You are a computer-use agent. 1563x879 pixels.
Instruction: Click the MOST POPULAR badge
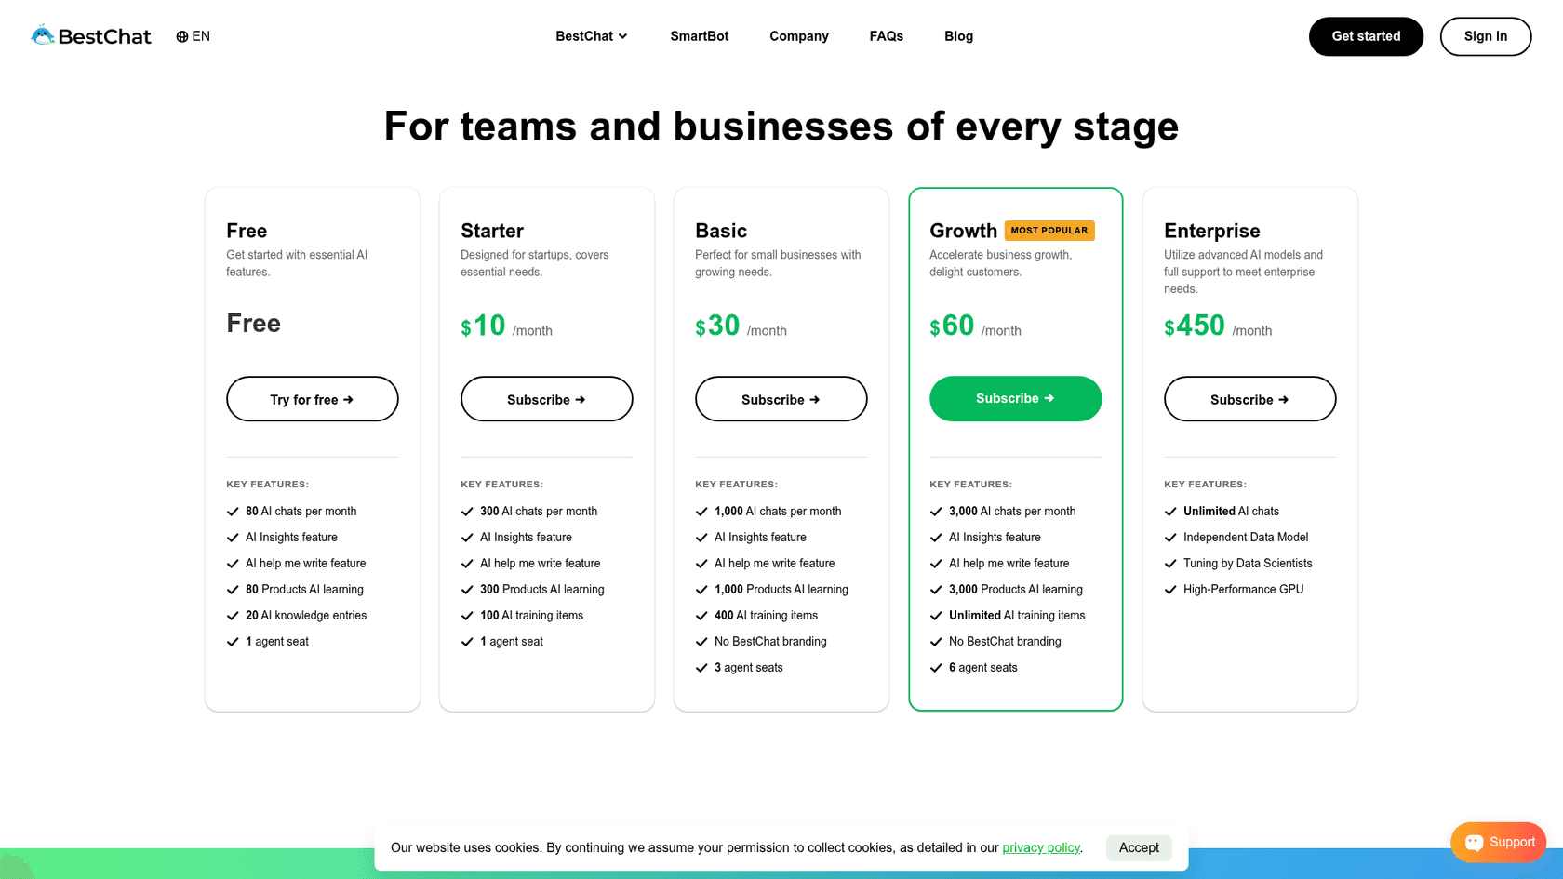1049,231
